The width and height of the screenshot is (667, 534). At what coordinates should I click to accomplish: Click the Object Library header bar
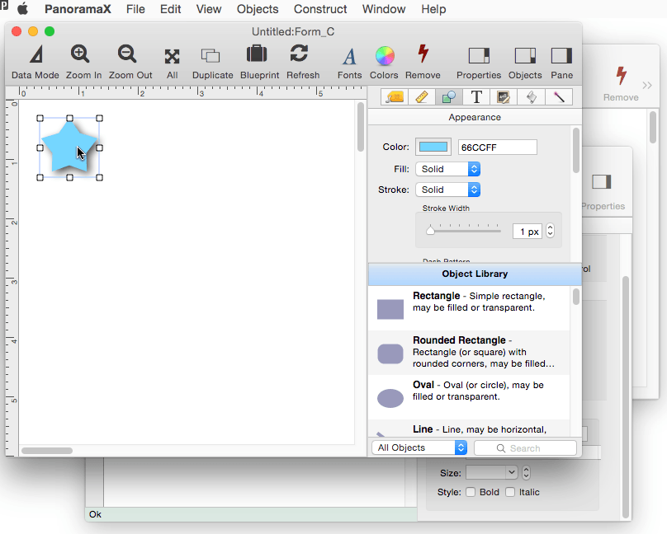click(x=475, y=274)
